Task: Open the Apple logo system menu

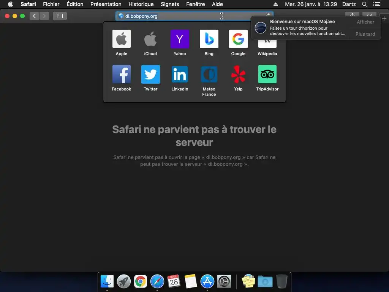Action: point(10,4)
